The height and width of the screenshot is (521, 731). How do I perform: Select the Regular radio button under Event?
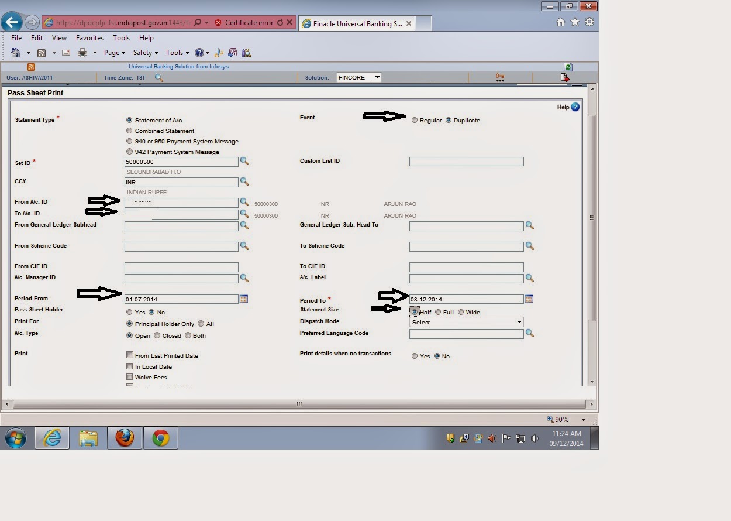tap(415, 120)
